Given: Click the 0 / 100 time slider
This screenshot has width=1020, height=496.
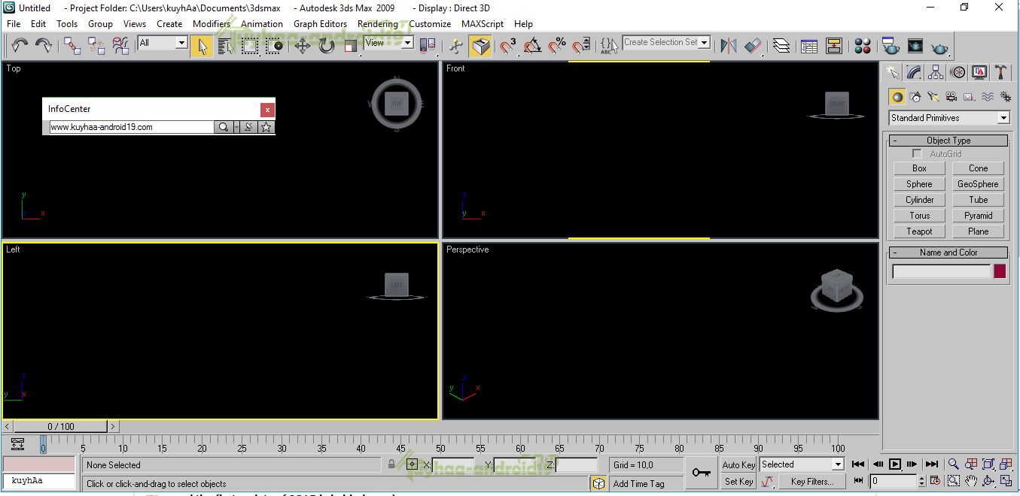Looking at the screenshot, I should click(x=61, y=427).
